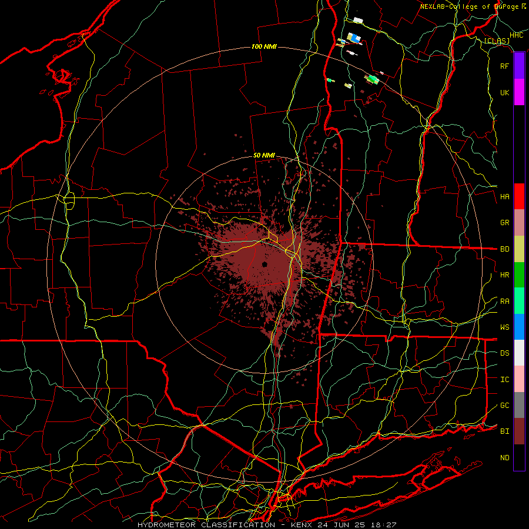Click the 50 NMI range ring label

(x=264, y=155)
